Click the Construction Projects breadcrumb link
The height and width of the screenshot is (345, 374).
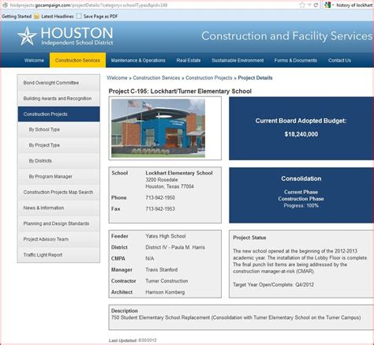pos(209,77)
